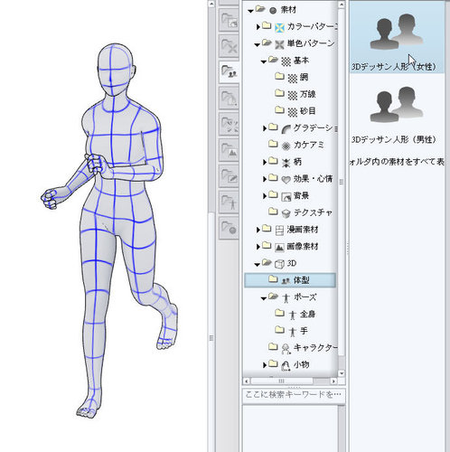Expand the グラデーション folder
Screen dimensions: 450x452
(x=265, y=128)
